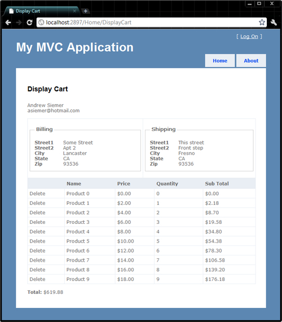Screen dimensions: 282x322
Task: Minimize the browser window
Action: click(x=250, y=3)
